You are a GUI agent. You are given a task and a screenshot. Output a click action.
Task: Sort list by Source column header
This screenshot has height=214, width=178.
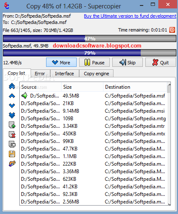41,87
